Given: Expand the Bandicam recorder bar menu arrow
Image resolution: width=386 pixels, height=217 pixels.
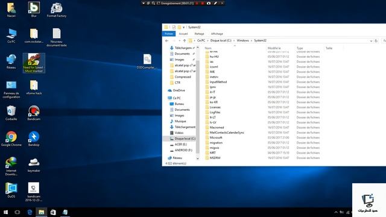Looking at the screenshot, I should click(x=144, y=3).
